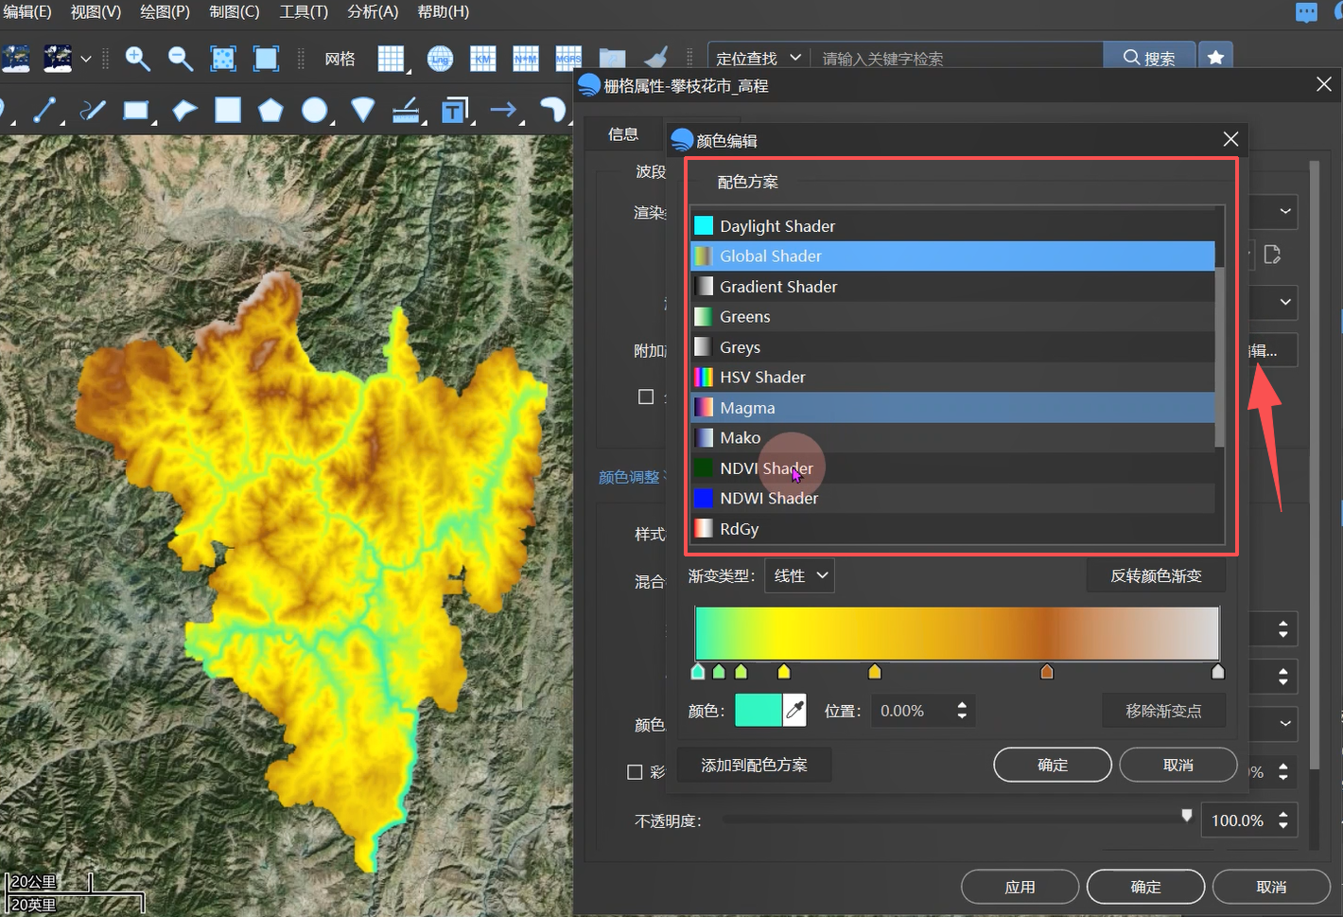Toggle the Lng globe graticule icon
1343x917 pixels.
pos(440,59)
